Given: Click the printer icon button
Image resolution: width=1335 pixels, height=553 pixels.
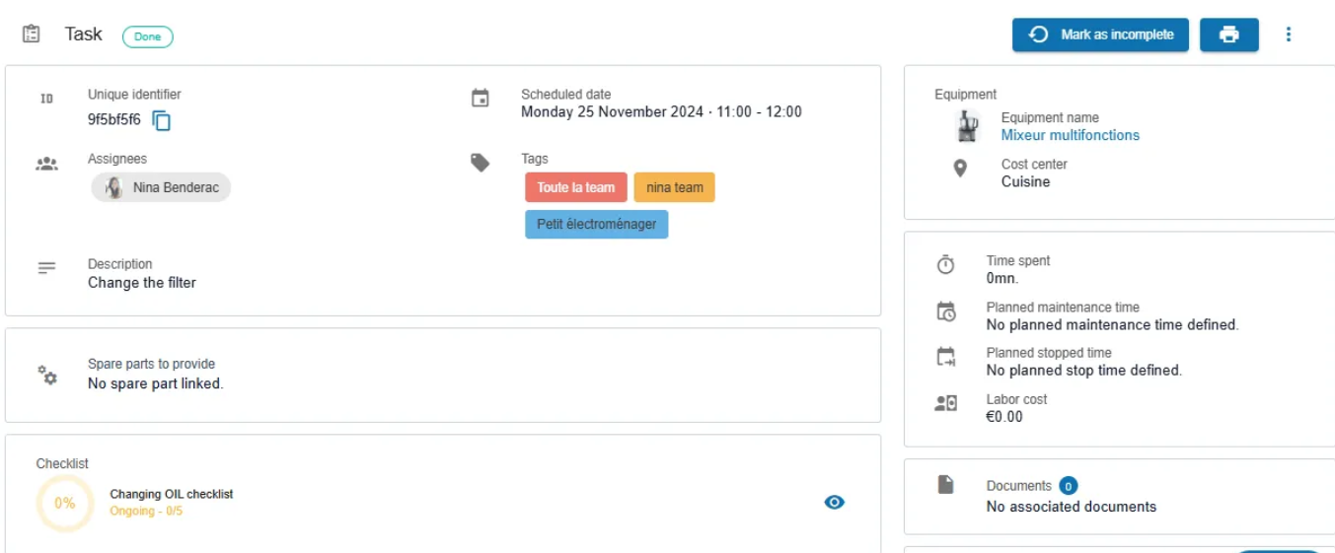Looking at the screenshot, I should (1228, 35).
